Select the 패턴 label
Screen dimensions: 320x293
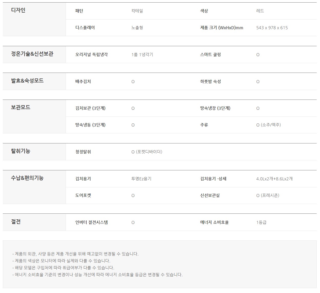coord(79,11)
